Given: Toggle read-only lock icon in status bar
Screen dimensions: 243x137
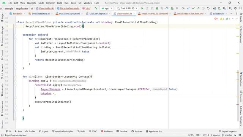Looking at the screenshot, I should pyautogui.click(x=235, y=135).
